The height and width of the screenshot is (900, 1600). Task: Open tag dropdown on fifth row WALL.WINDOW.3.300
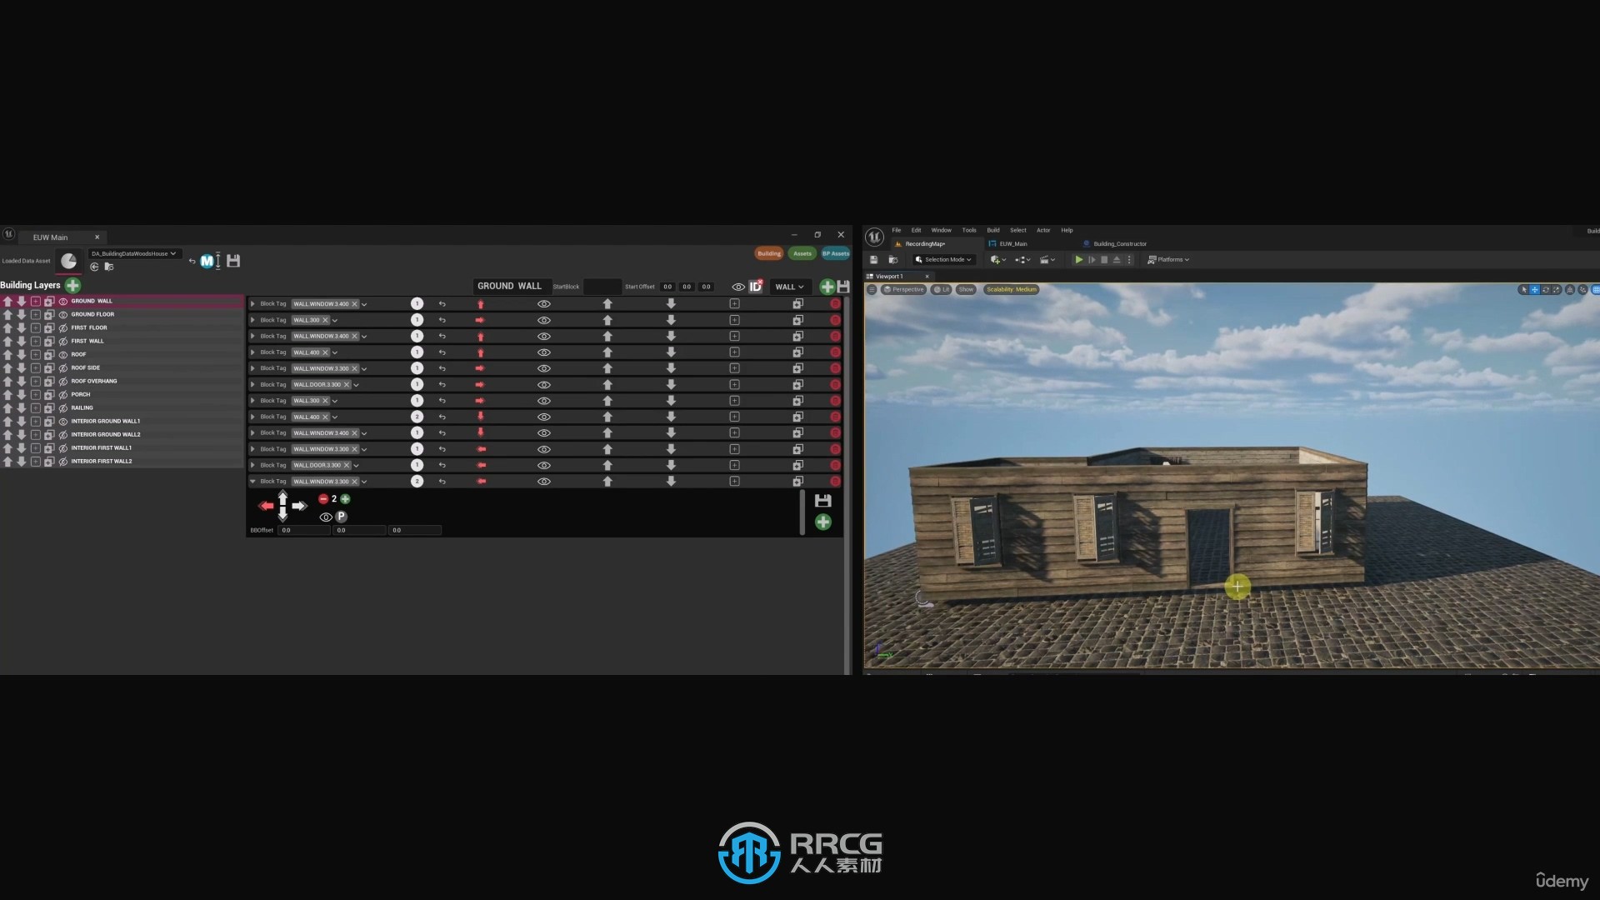click(364, 369)
